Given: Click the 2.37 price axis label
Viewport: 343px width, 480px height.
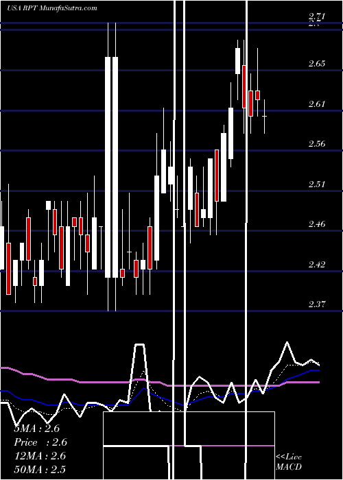Looking at the screenshot, I should (x=317, y=304).
